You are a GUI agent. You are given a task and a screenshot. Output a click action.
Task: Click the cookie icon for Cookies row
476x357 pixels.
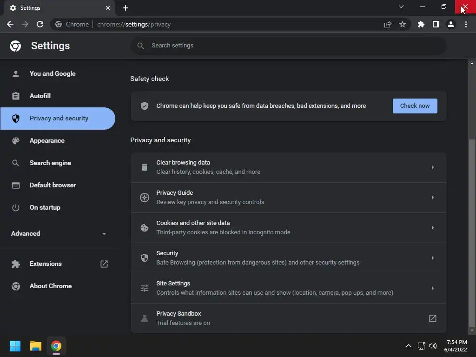click(x=145, y=228)
